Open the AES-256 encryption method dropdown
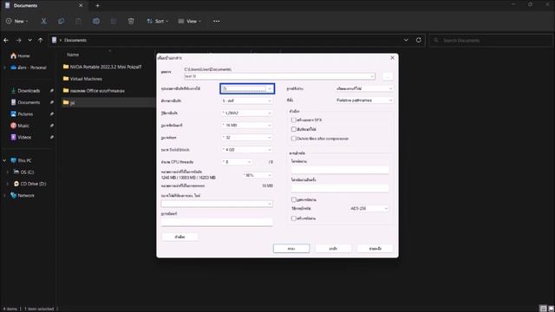 [x=369, y=208]
